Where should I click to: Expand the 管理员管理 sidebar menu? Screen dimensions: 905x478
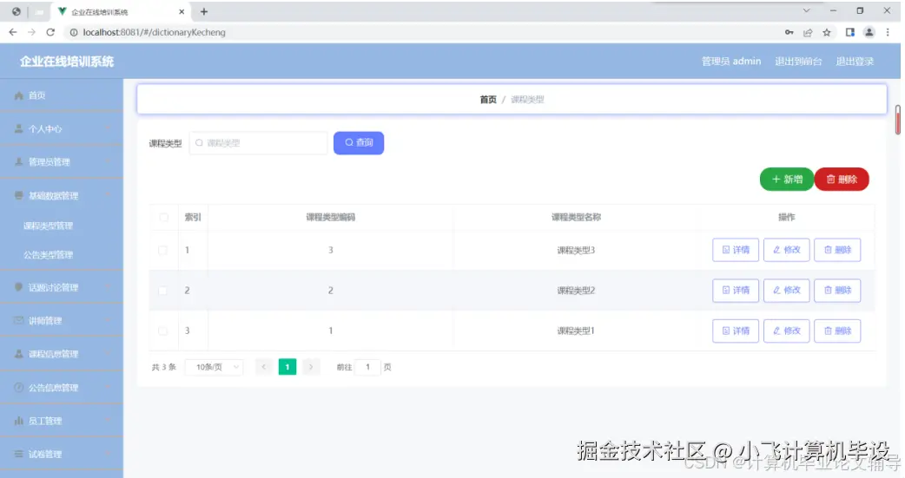click(x=62, y=162)
